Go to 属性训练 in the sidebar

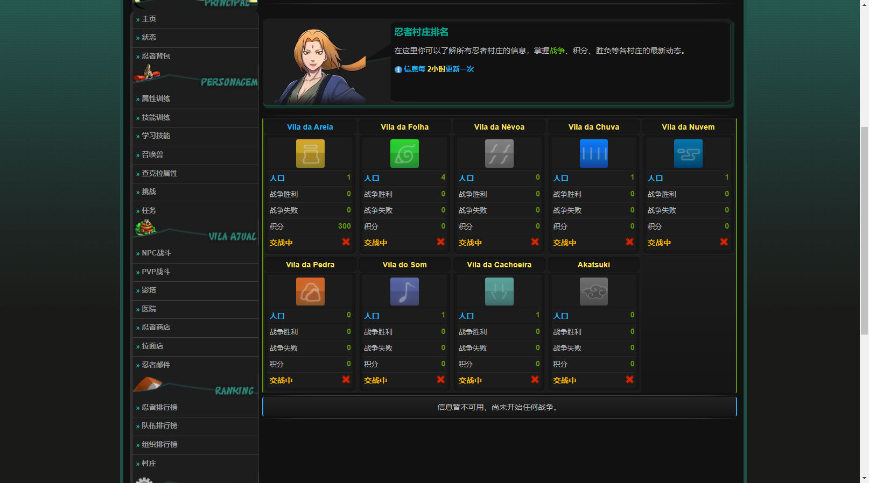156,98
